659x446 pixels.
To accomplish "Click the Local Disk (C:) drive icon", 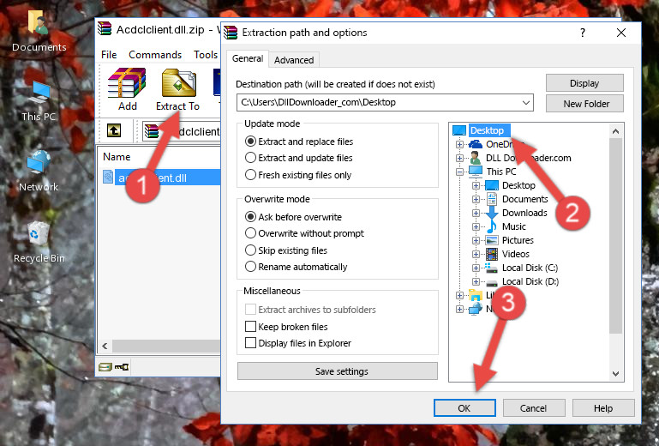I will 491,268.
